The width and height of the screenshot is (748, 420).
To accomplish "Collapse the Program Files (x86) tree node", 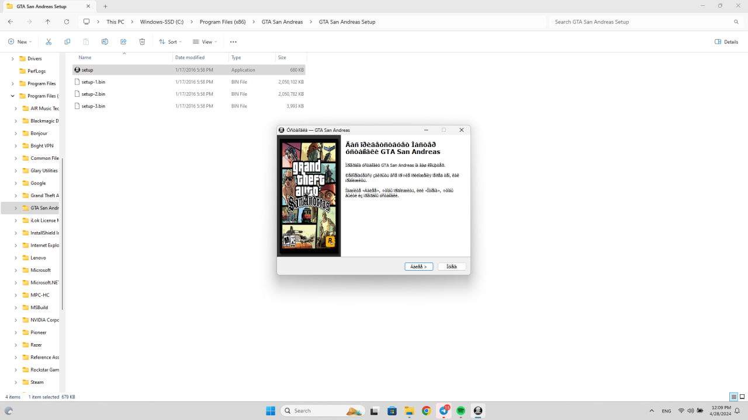I will [12, 96].
